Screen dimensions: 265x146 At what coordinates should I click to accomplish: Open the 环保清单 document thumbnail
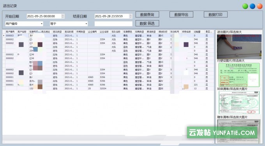coord(239,103)
